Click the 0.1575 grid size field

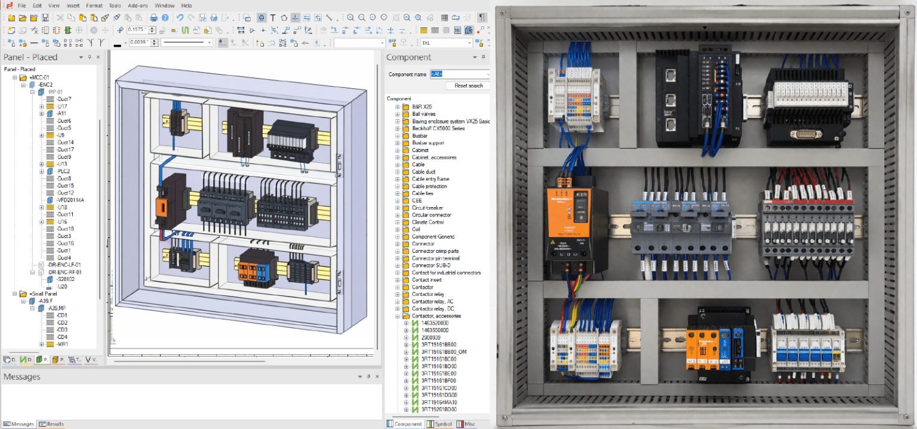(x=138, y=30)
